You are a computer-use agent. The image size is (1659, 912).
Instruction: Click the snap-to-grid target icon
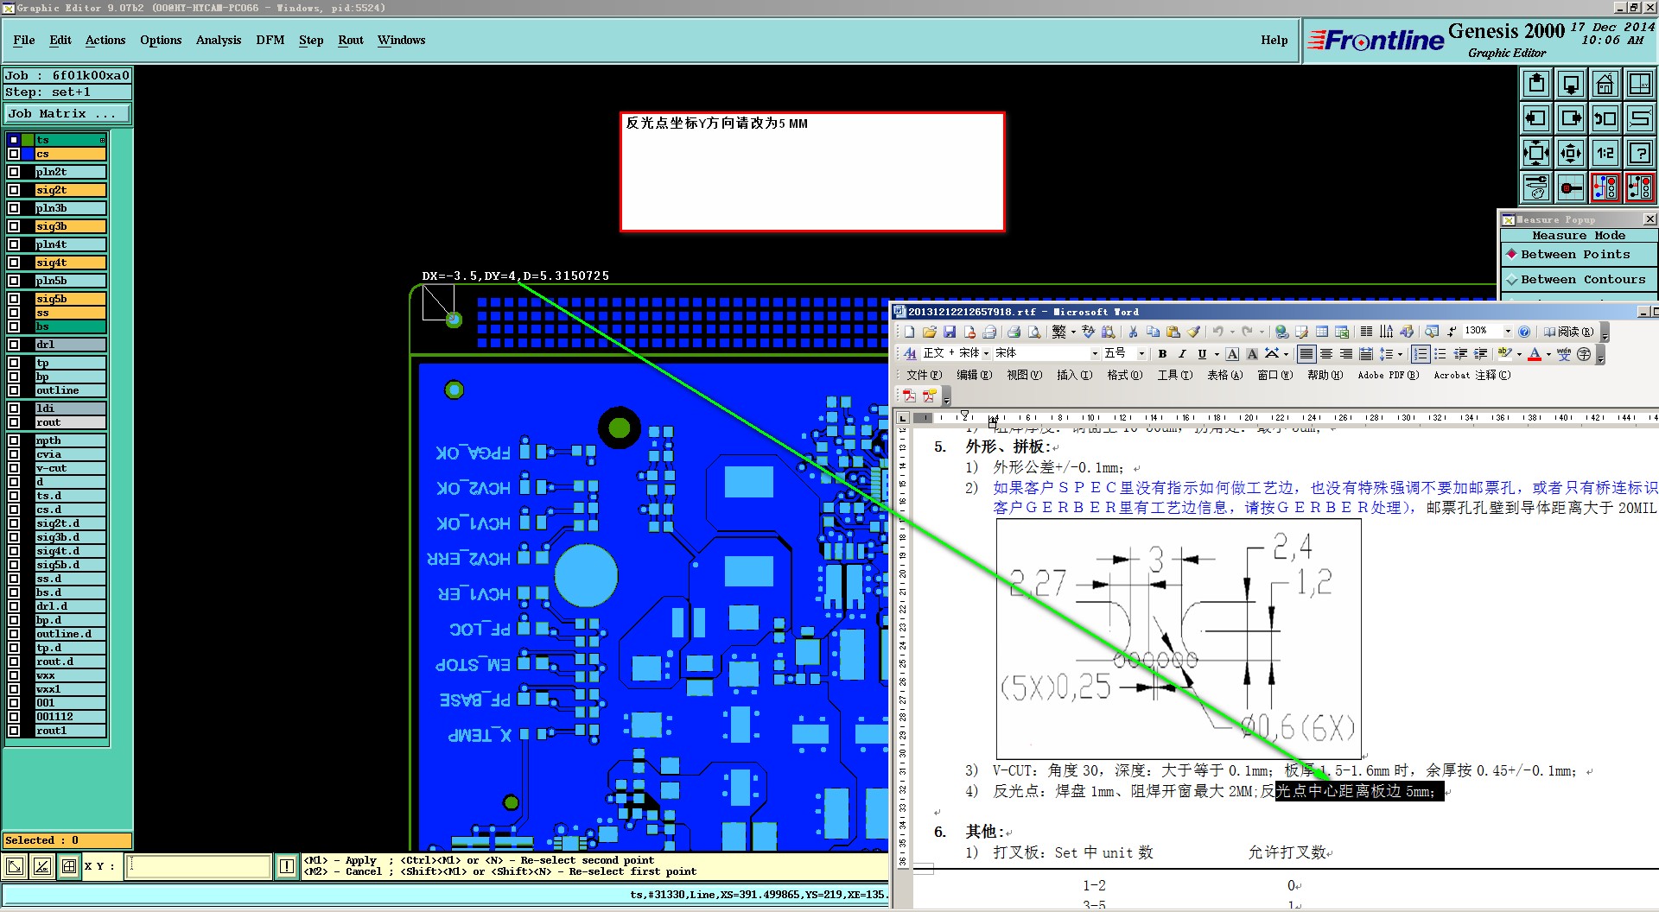pos(1571,187)
